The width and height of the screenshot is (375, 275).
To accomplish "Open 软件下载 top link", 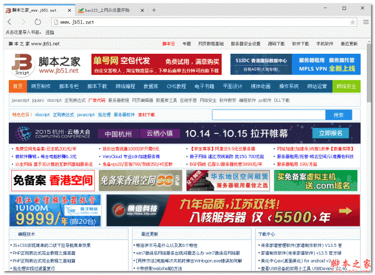I will pyautogui.click(x=301, y=44).
